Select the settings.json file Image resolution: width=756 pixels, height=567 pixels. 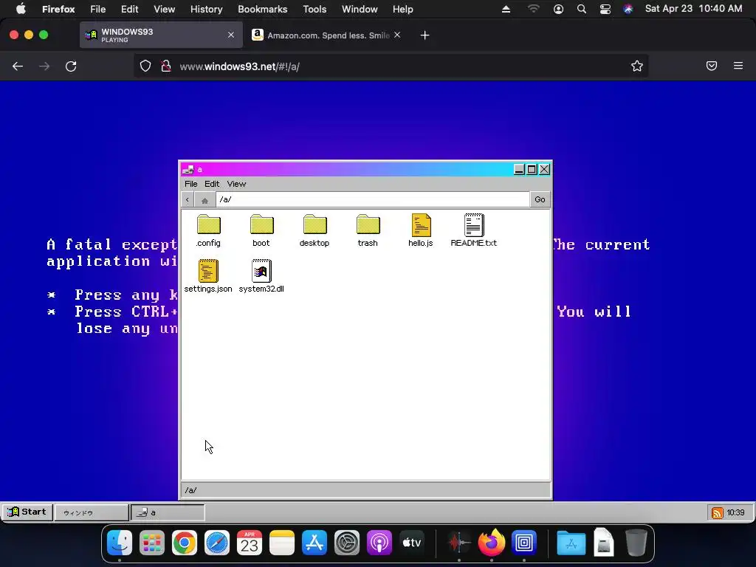point(208,276)
